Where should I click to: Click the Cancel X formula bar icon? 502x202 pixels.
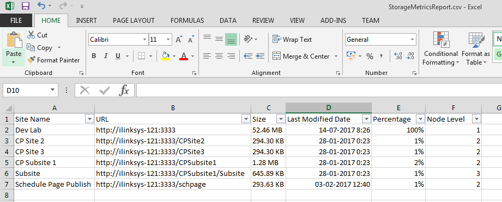coord(85,91)
